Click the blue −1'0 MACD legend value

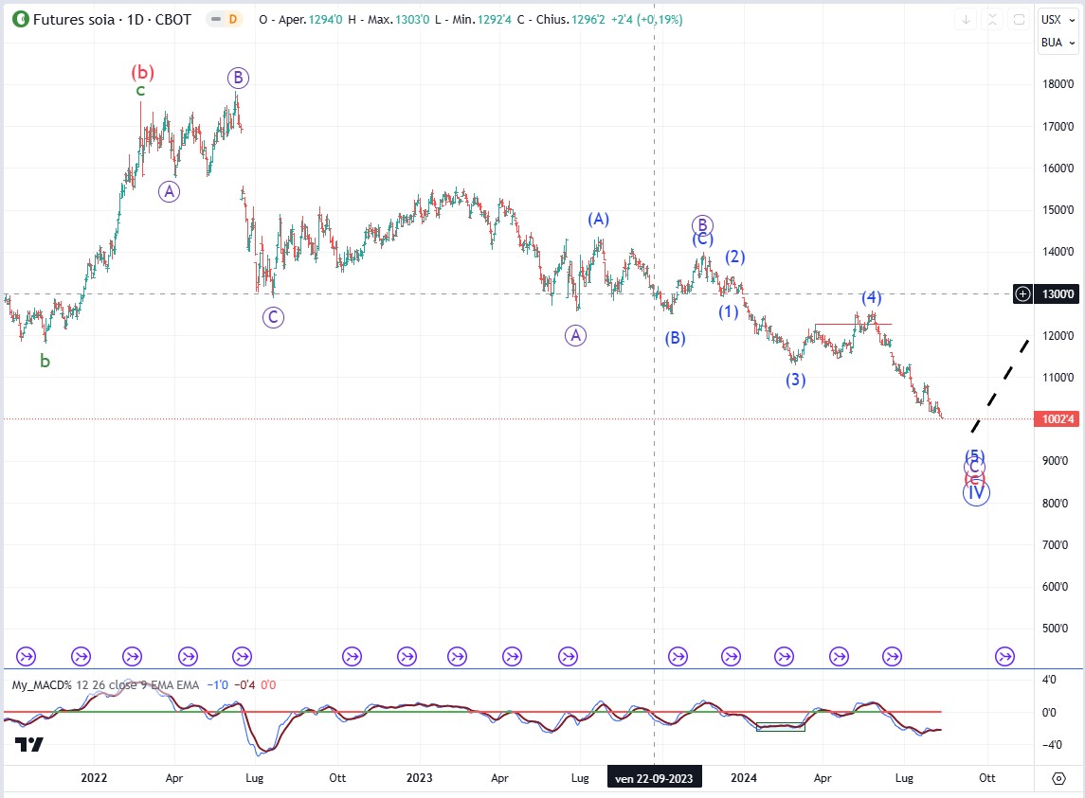(219, 685)
